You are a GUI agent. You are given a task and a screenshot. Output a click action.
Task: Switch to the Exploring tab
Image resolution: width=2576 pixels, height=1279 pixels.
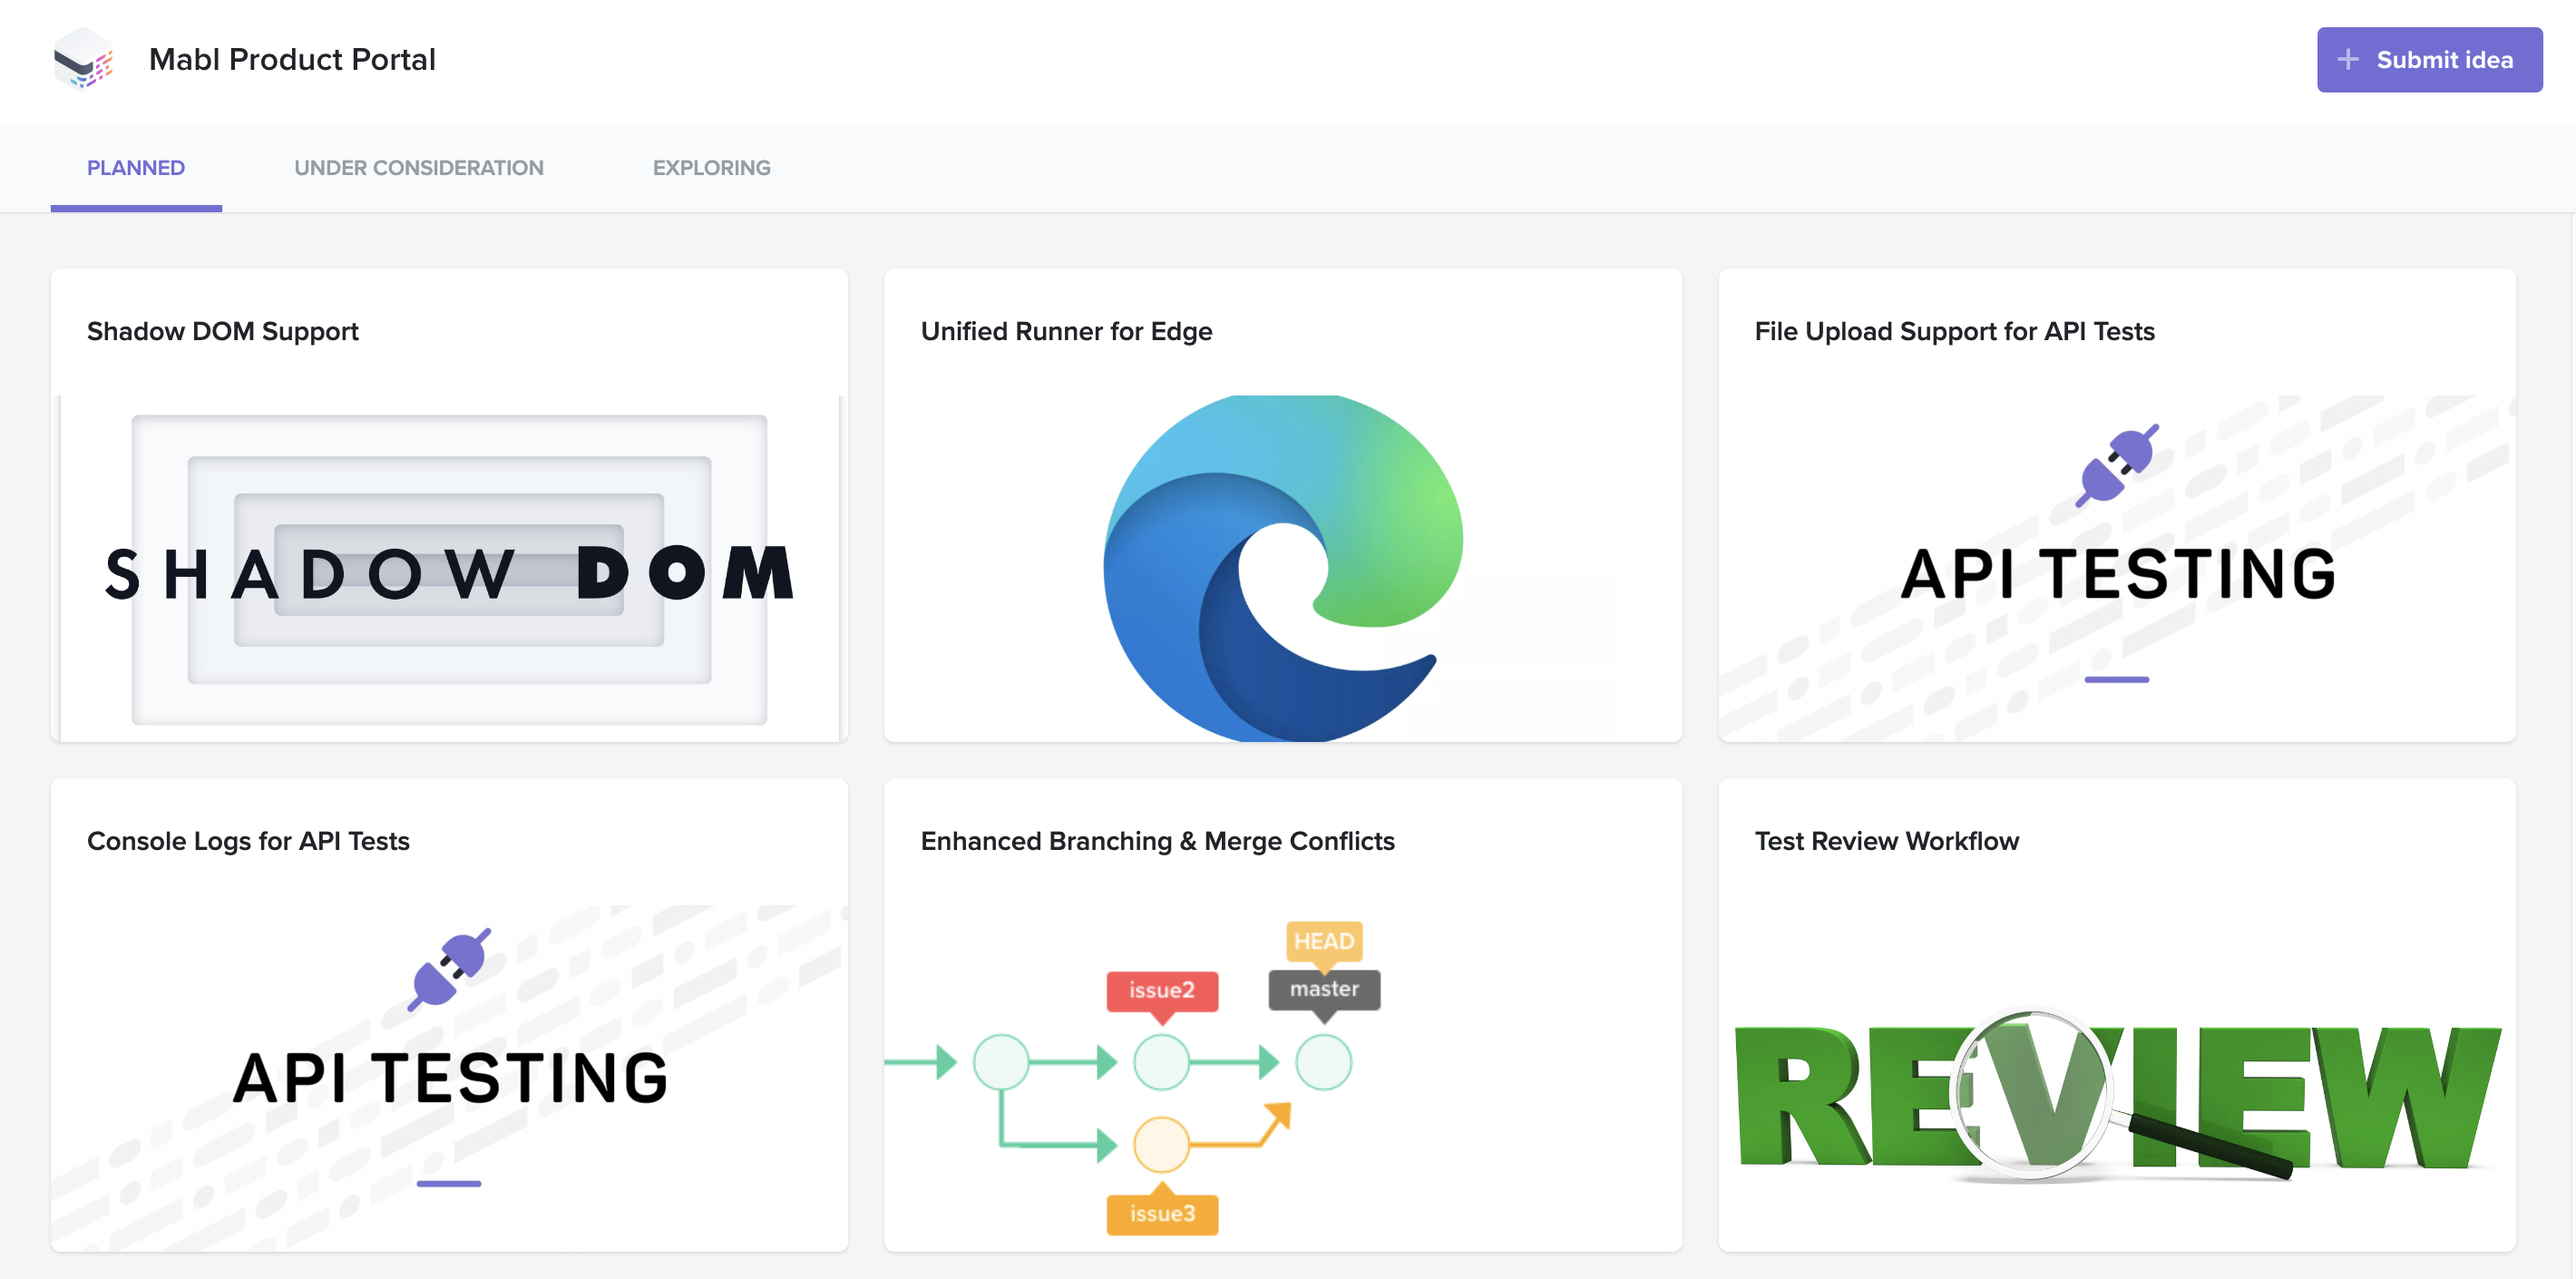pos(712,168)
